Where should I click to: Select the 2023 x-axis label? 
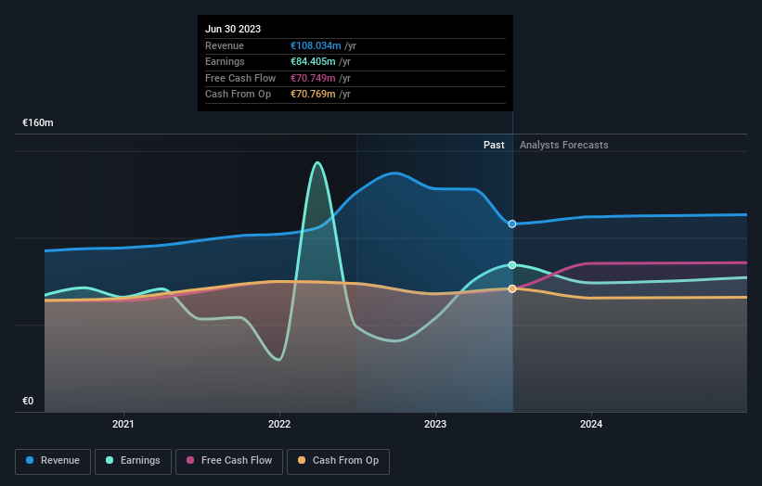point(435,424)
